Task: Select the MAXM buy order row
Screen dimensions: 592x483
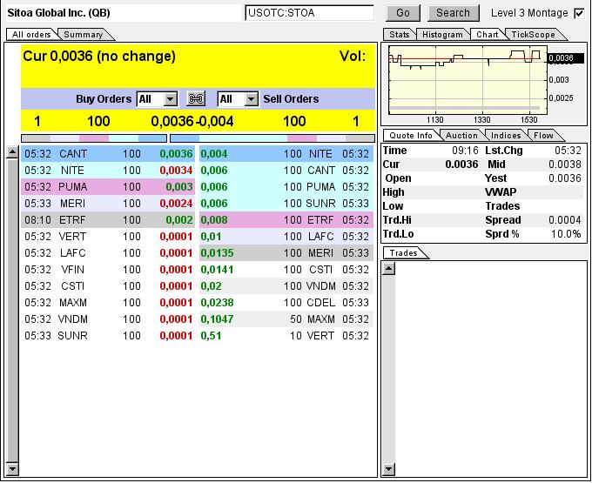Action: tap(108, 303)
